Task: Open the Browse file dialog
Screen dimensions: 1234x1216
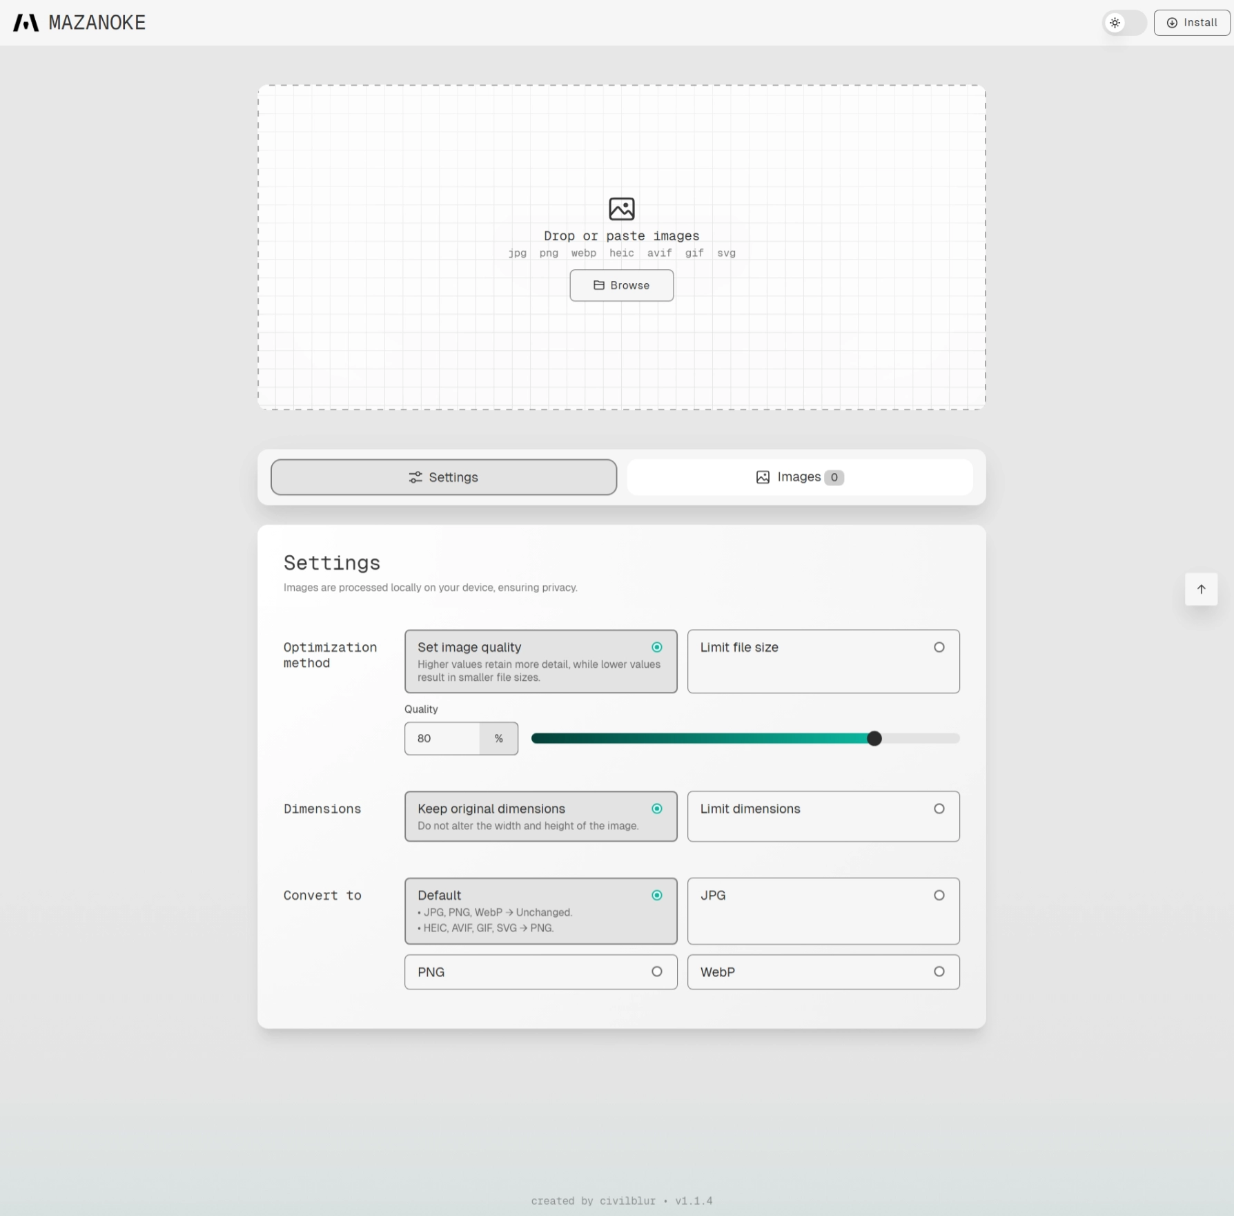Action: (622, 285)
